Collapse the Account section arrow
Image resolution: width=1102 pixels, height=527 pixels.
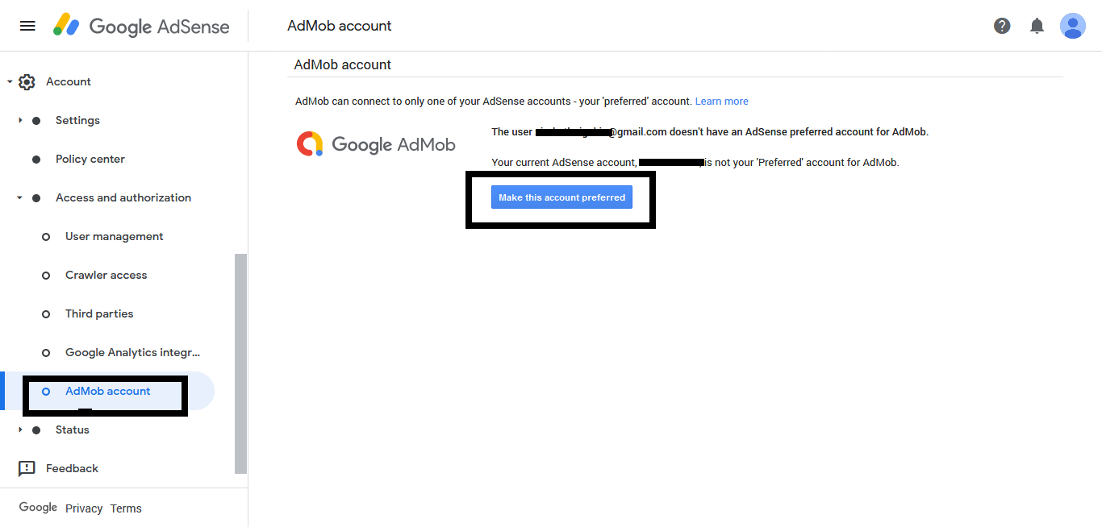click(x=10, y=82)
